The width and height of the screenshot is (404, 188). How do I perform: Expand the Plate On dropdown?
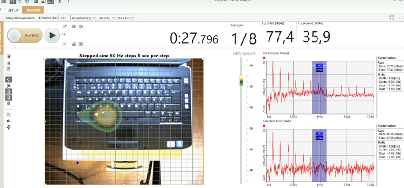pos(125,18)
